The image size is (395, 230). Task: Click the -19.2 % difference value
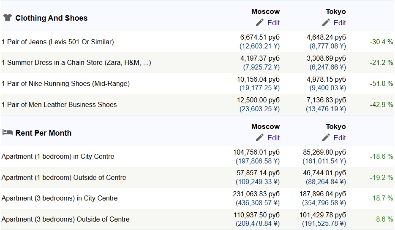pos(381,177)
